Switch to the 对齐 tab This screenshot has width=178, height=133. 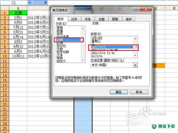(74, 19)
